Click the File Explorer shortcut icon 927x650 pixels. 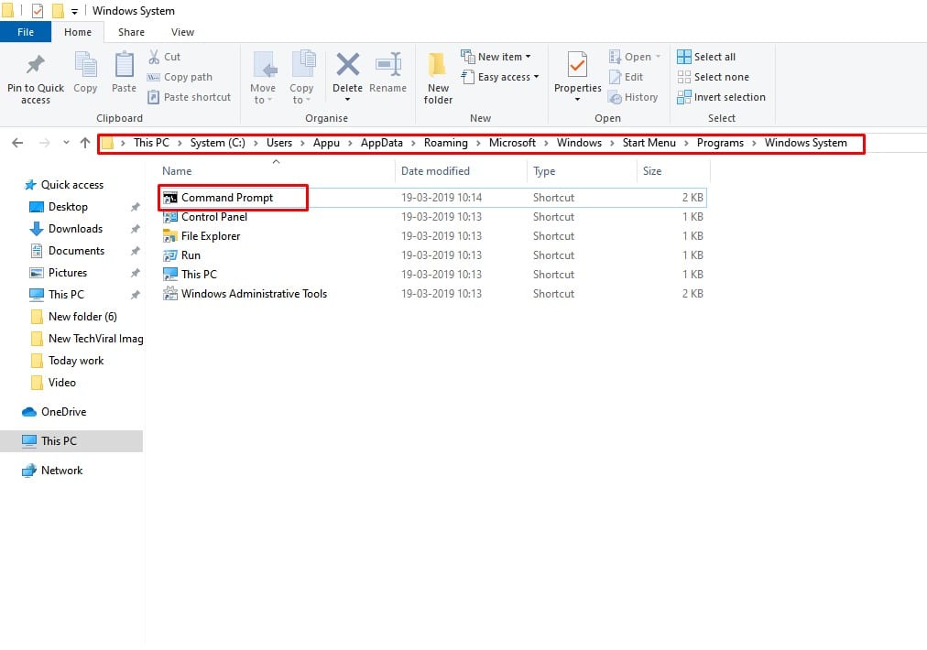point(170,236)
